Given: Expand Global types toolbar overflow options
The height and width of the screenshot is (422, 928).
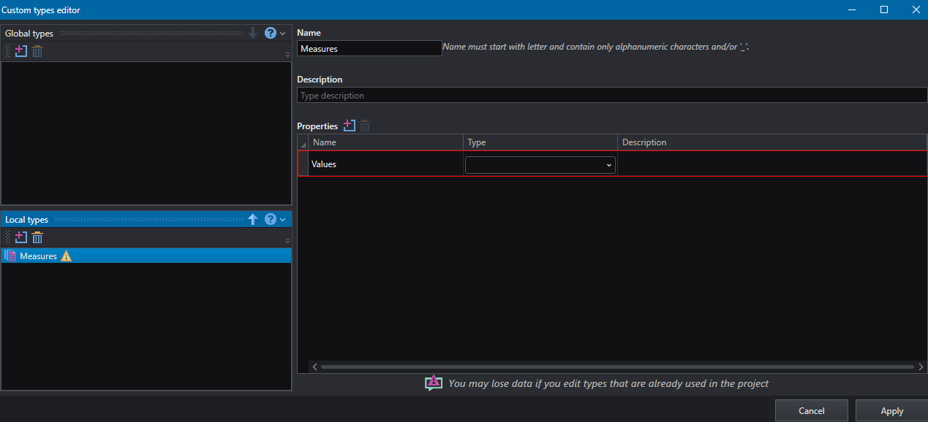Looking at the screenshot, I should (287, 54).
